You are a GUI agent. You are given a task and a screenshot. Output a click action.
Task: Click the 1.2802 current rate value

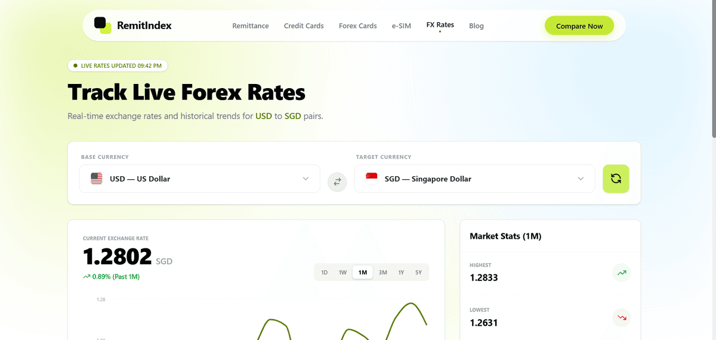[x=118, y=257]
